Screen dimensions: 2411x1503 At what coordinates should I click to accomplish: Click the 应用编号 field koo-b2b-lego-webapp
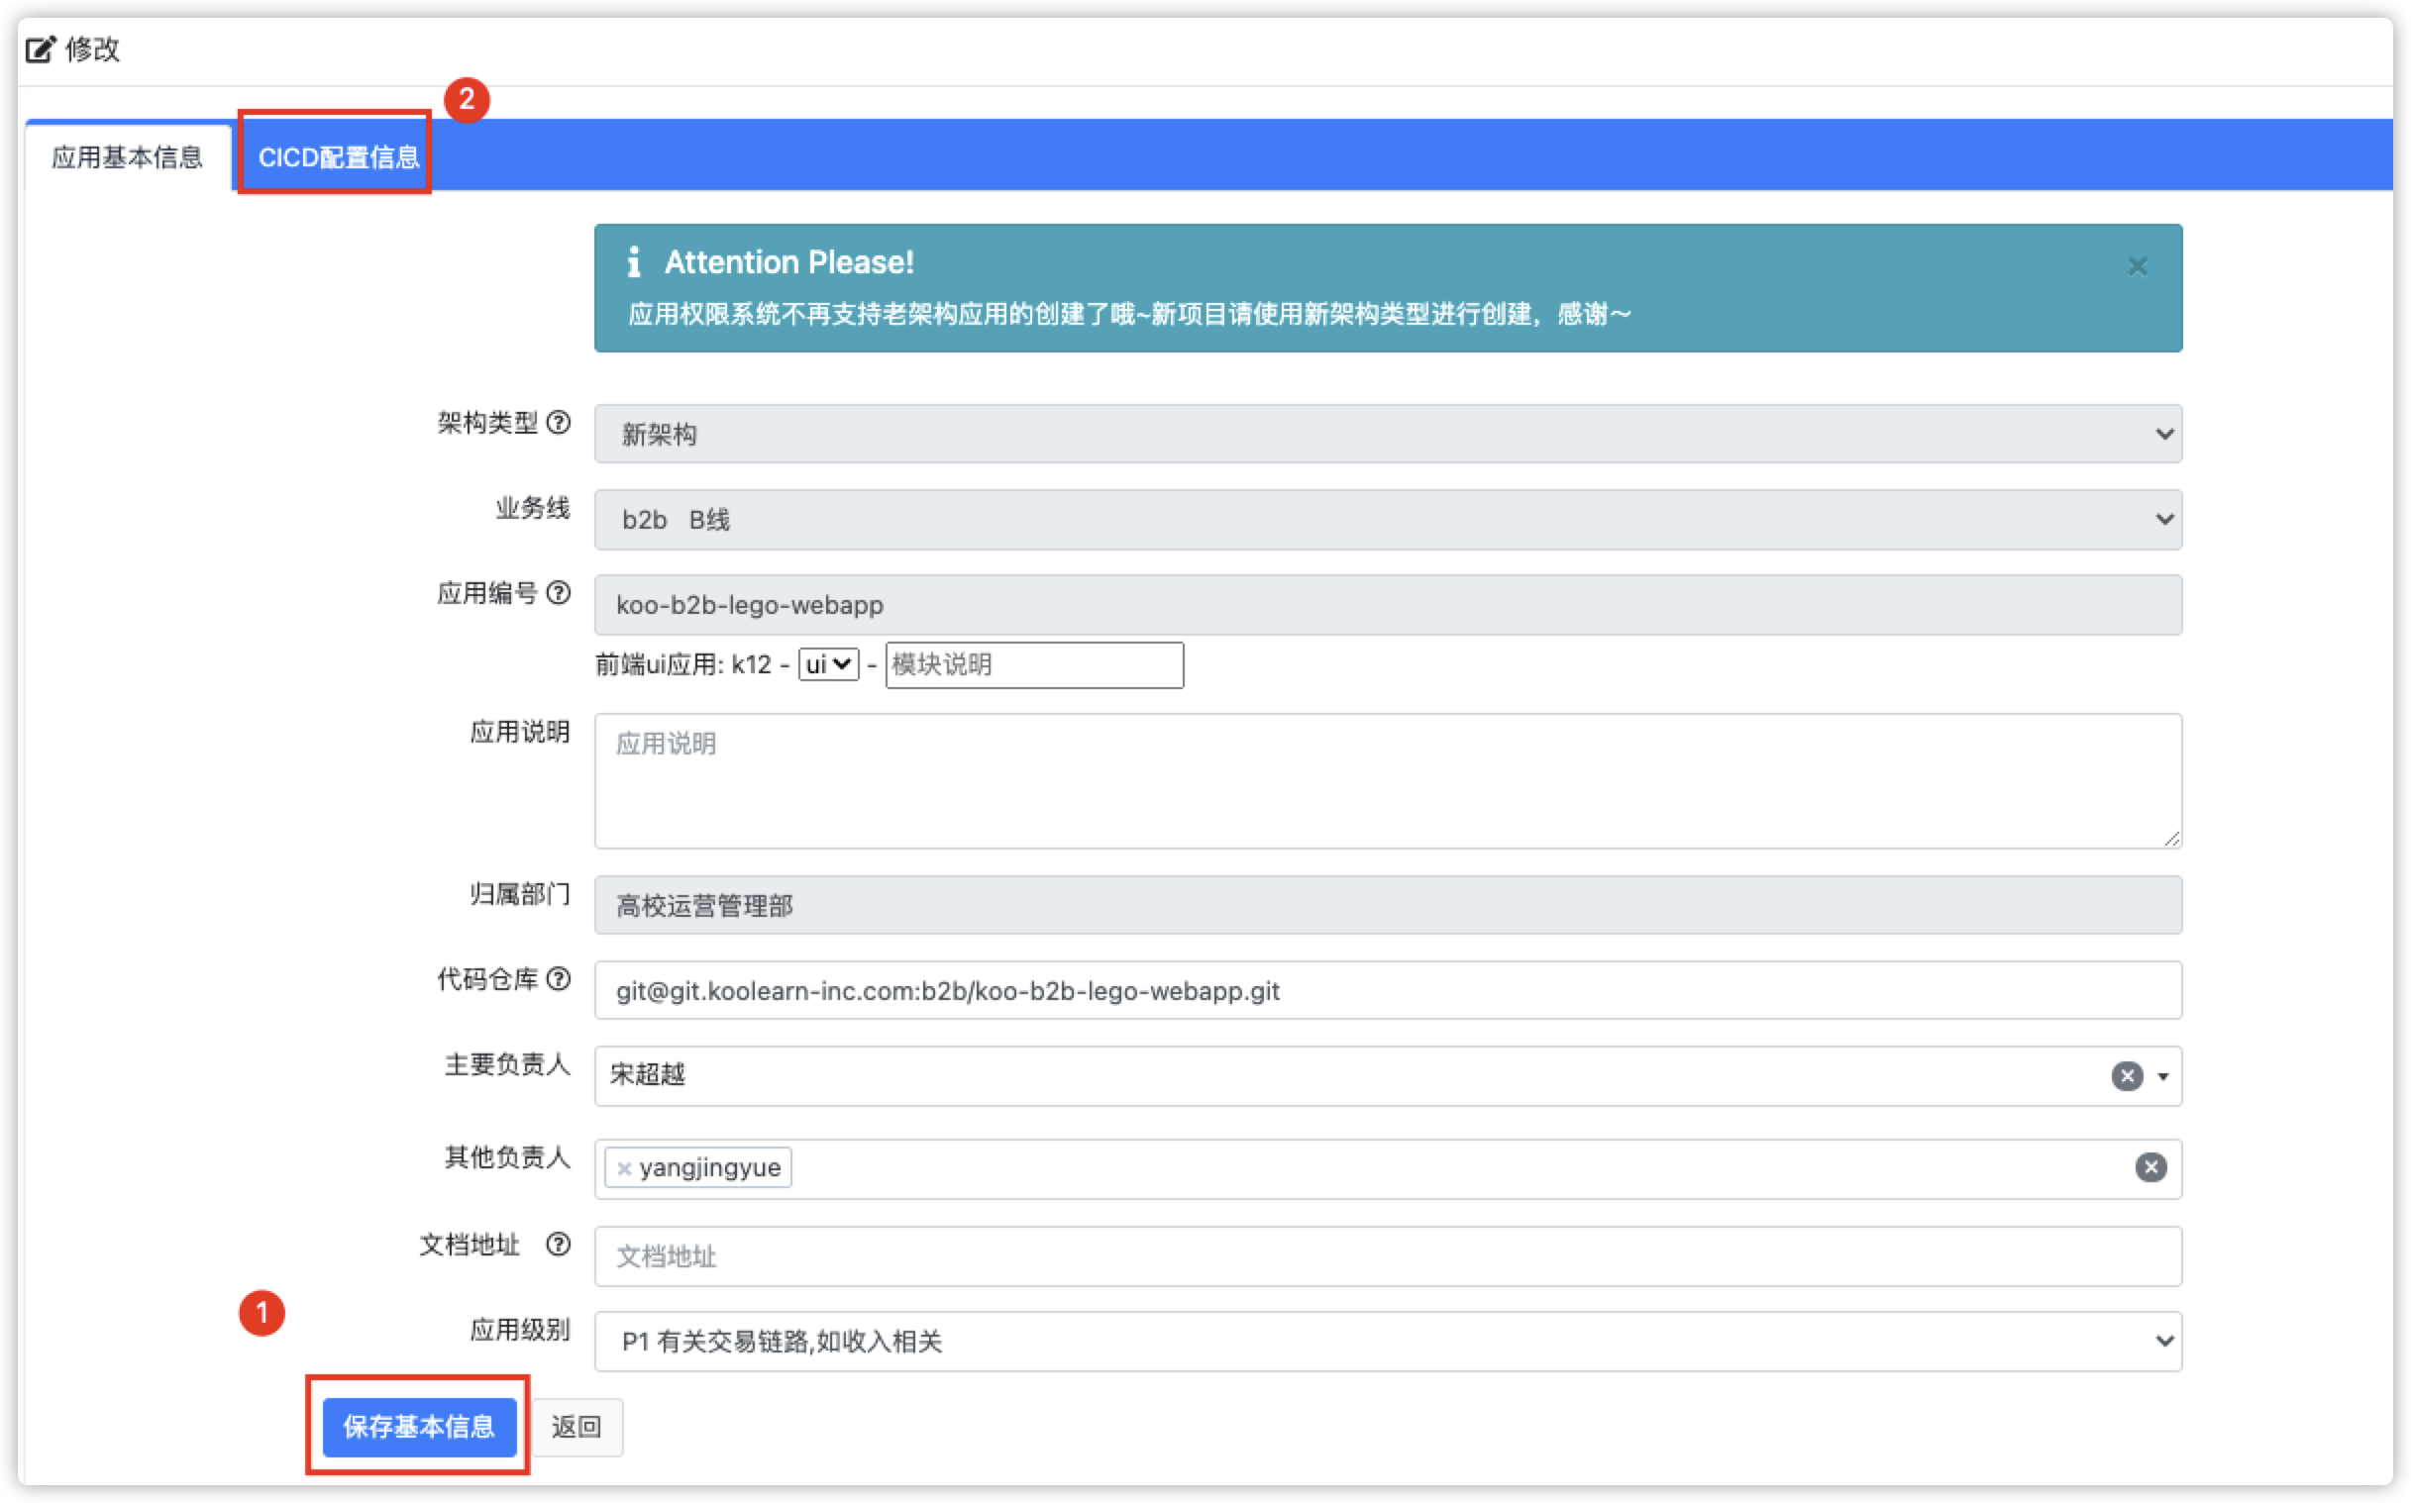[x=1388, y=604]
